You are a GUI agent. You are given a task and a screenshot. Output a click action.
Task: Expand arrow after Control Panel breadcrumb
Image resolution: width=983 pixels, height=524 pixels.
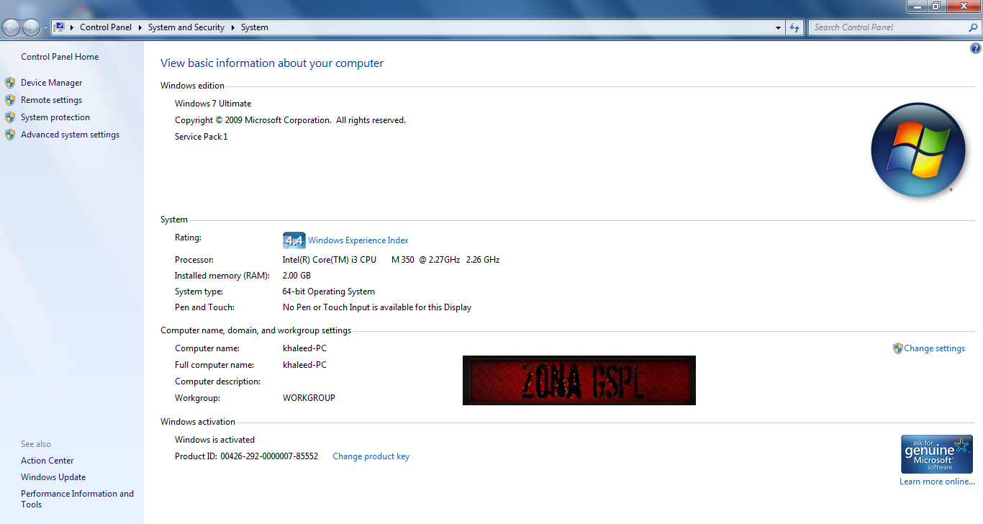pyautogui.click(x=140, y=27)
